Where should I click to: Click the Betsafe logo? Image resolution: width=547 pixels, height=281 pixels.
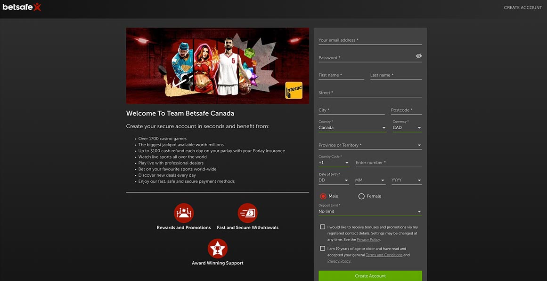(22, 7)
